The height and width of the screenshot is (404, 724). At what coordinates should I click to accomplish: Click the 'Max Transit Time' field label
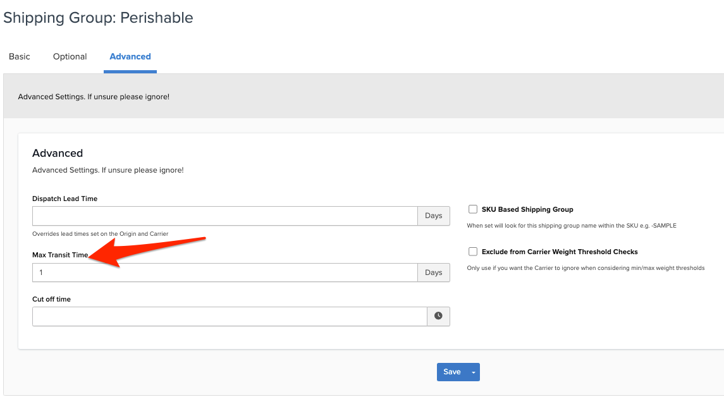click(x=60, y=255)
